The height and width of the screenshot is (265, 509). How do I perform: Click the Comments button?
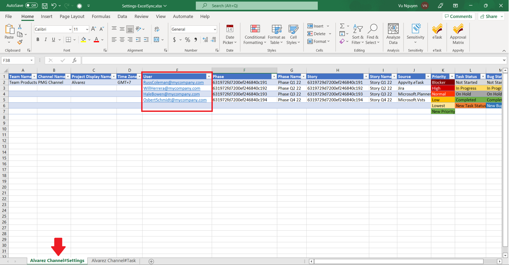tap(459, 17)
